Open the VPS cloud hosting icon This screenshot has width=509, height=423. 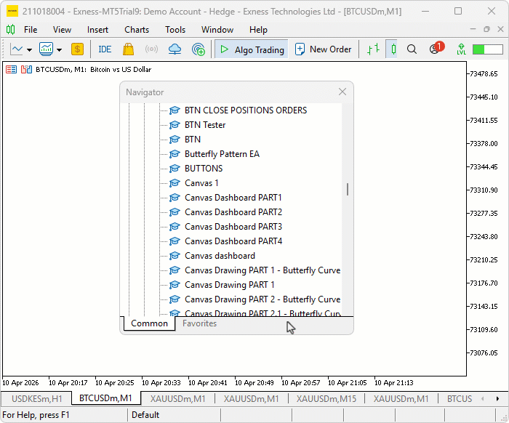(175, 49)
